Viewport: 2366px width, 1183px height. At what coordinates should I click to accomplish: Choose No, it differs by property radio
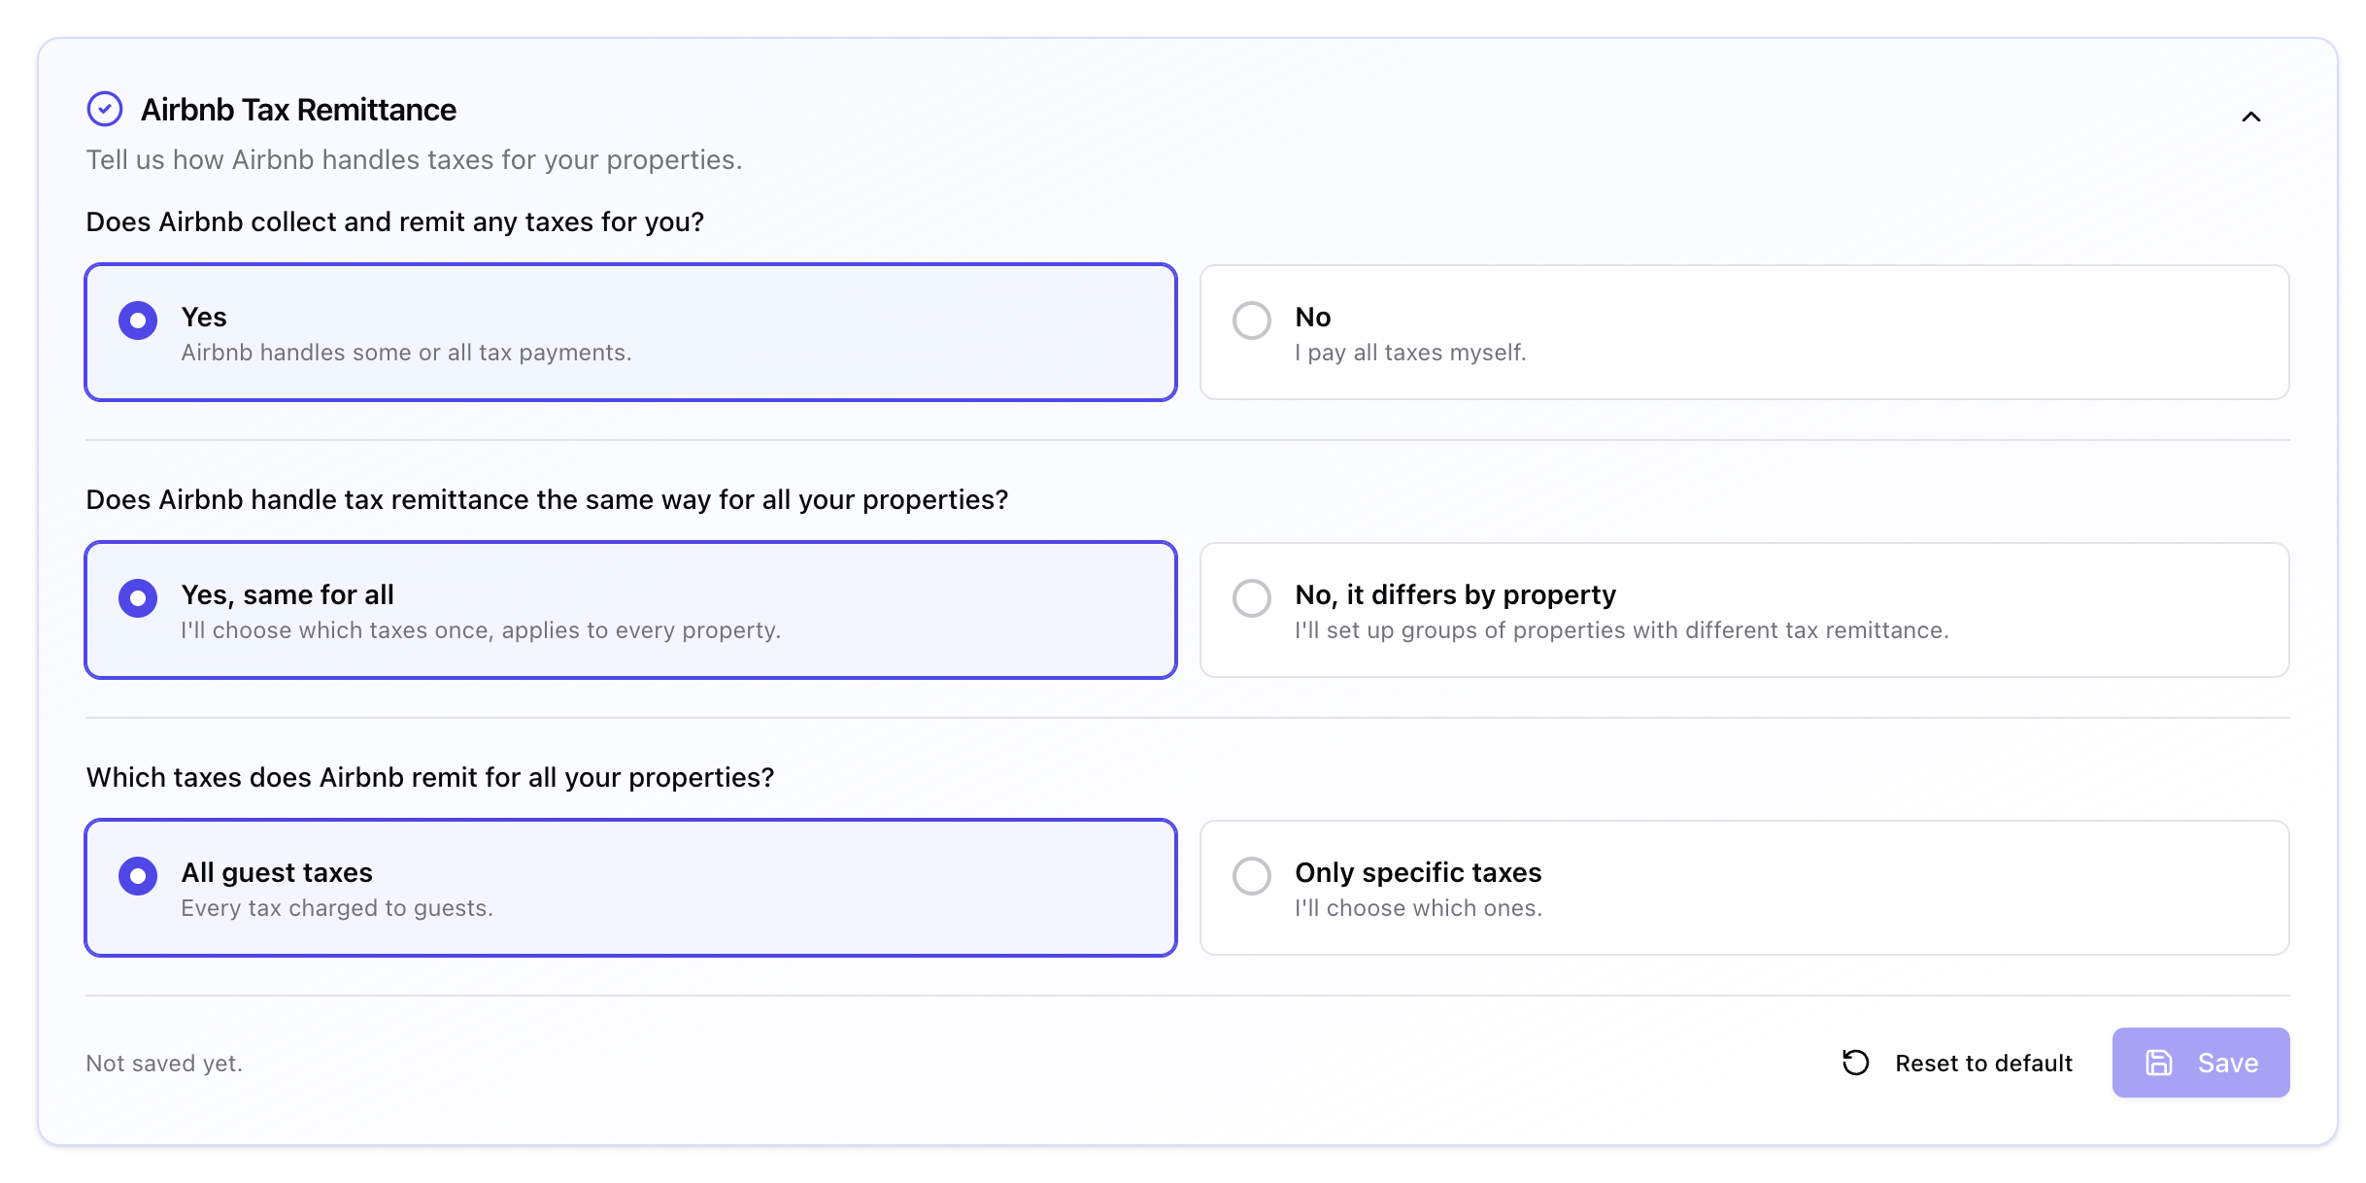click(1252, 598)
